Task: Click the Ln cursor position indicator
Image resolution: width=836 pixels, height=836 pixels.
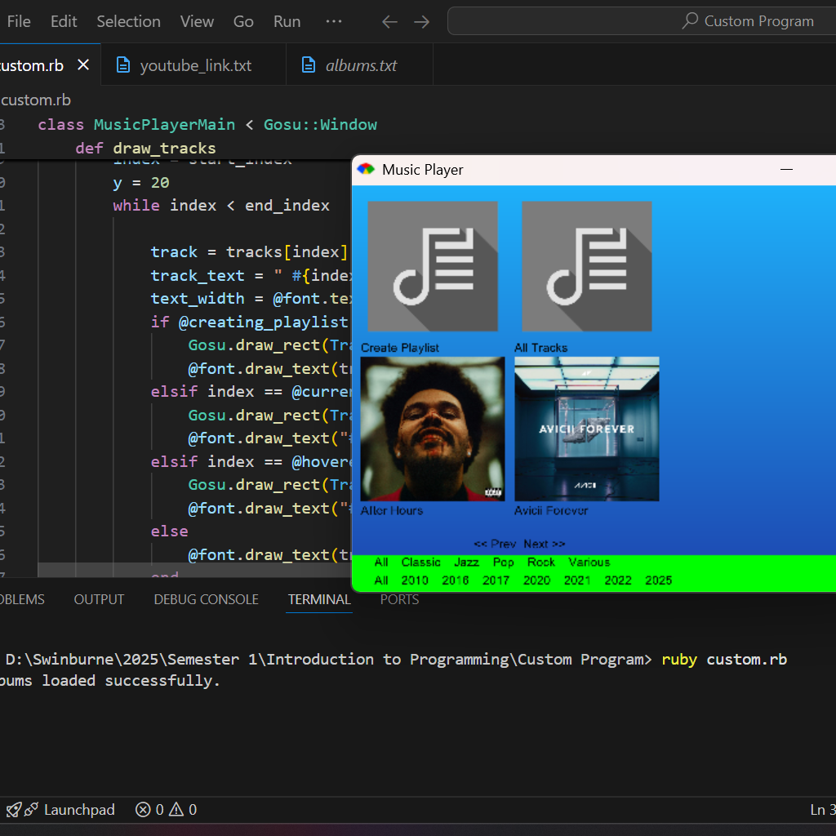Action: pos(823,809)
